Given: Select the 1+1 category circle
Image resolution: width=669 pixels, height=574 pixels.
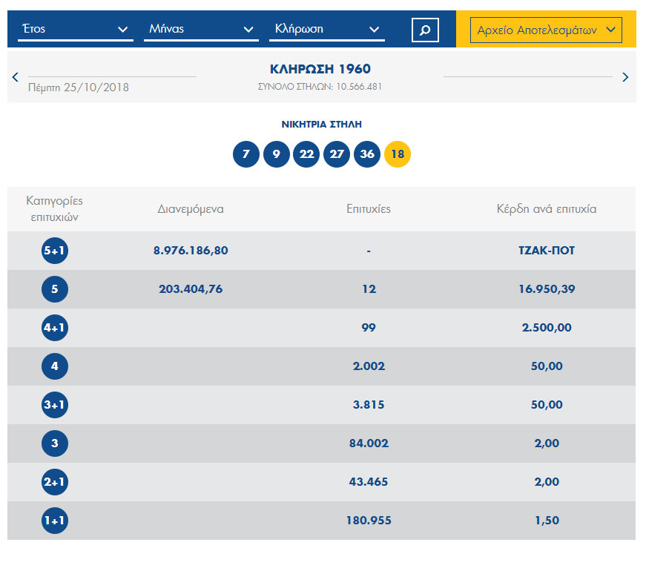Looking at the screenshot, I should (x=55, y=521).
